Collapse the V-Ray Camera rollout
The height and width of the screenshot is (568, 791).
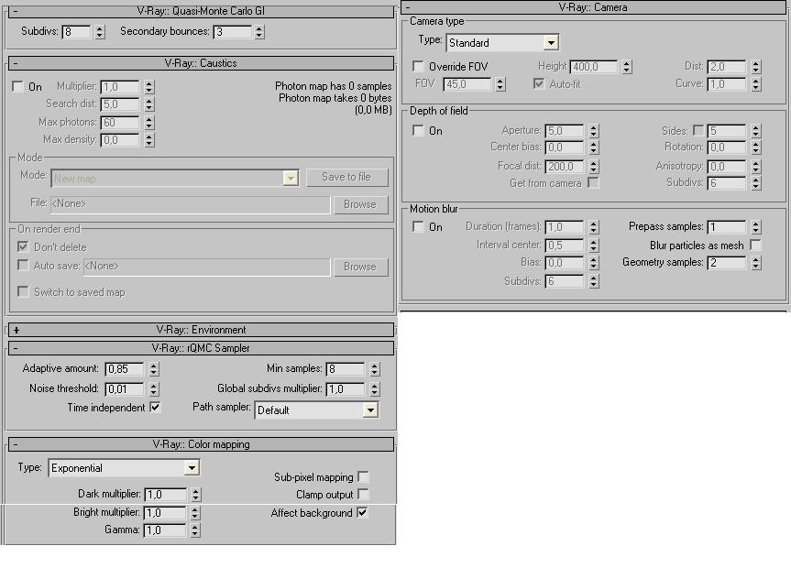[593, 7]
